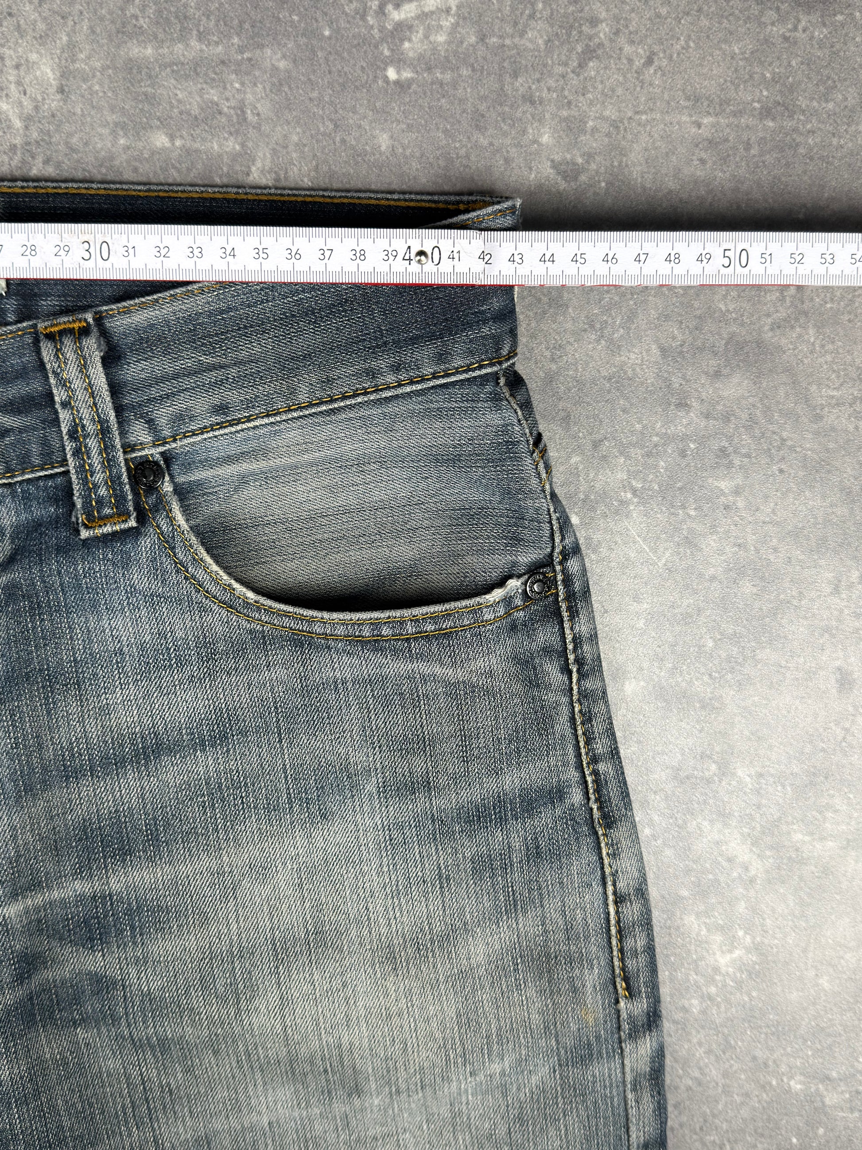Click the number 33 on the ruler

point(195,253)
